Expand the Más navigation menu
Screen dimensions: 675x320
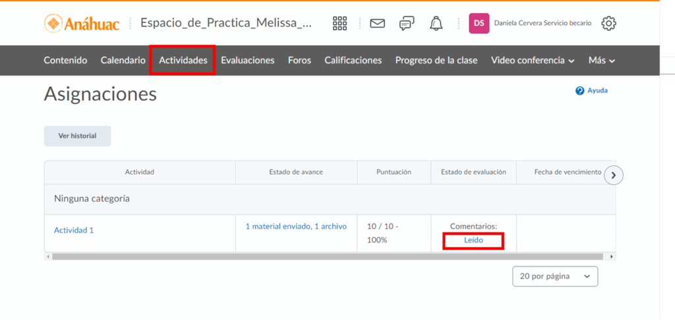(601, 60)
